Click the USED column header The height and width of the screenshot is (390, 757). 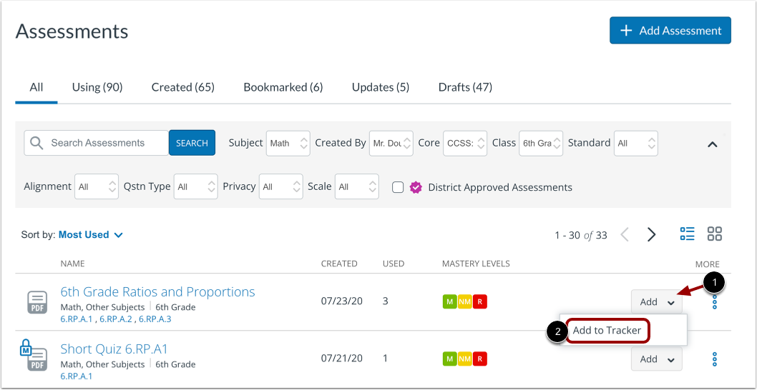coord(394,264)
